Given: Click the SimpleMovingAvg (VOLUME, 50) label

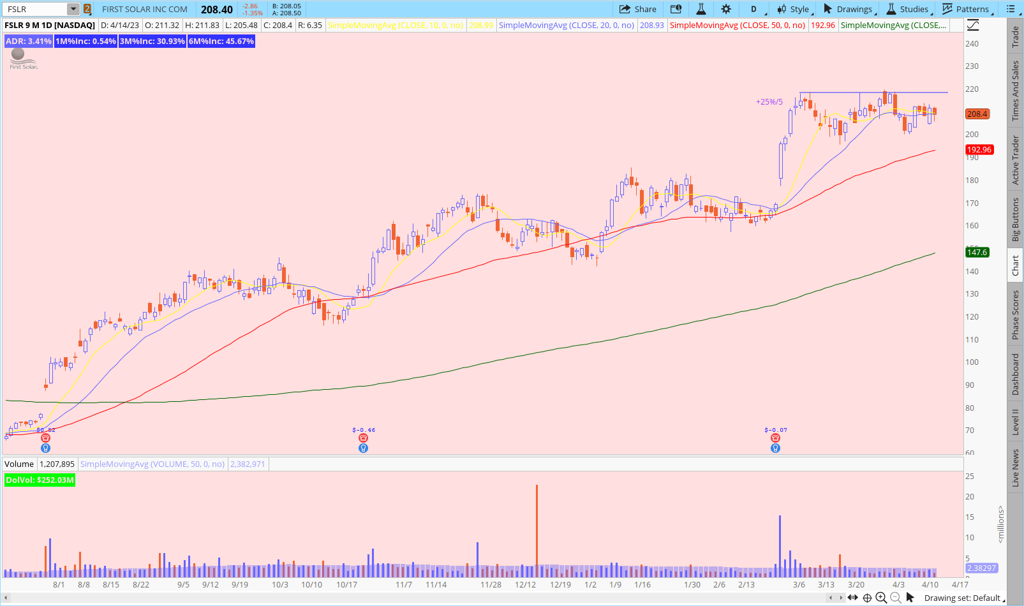Looking at the screenshot, I should (x=152, y=464).
